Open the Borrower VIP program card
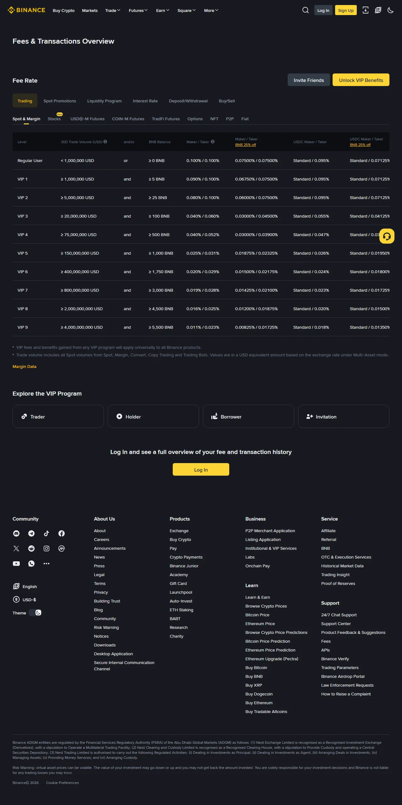402x805 pixels. pos(248,416)
